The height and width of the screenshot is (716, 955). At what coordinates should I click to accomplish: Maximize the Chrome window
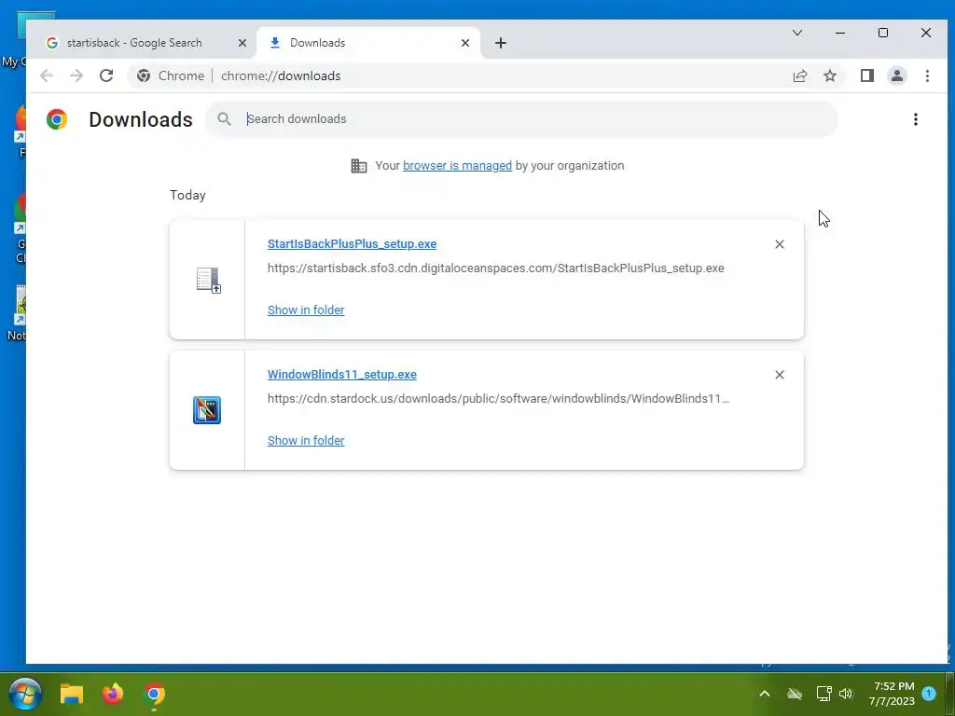coord(882,33)
